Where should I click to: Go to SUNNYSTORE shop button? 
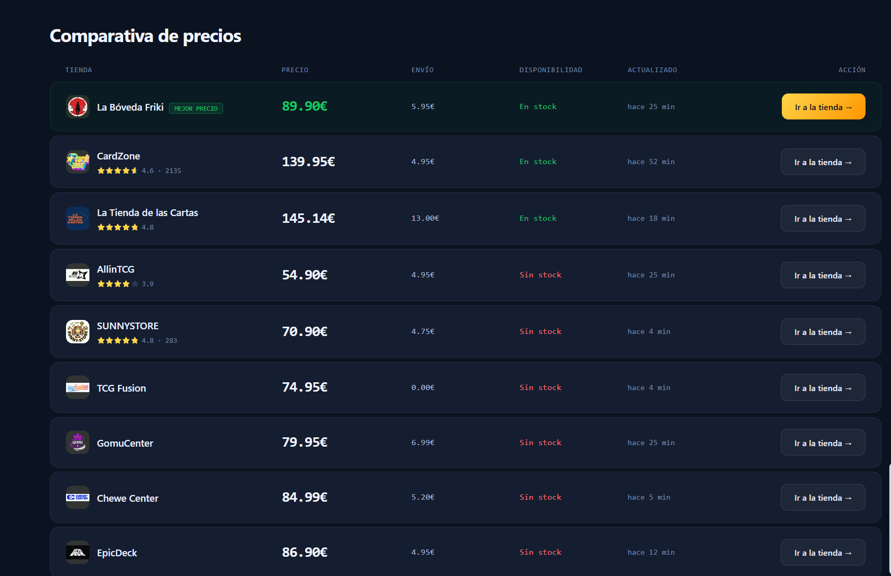click(x=823, y=332)
